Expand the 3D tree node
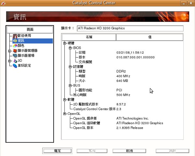 coord(9,61)
